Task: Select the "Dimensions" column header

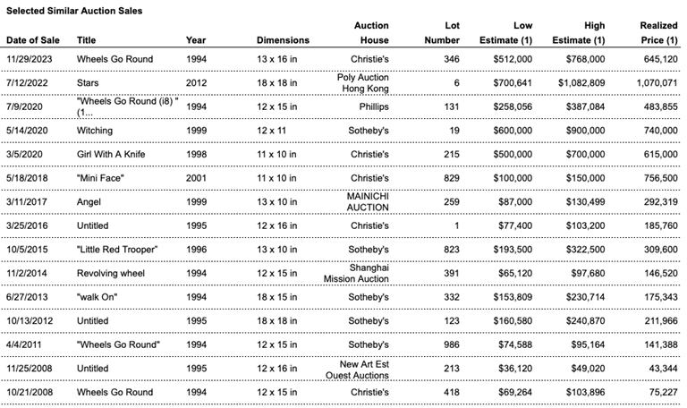Action: point(283,40)
